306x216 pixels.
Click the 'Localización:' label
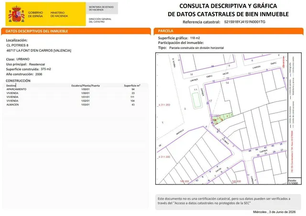pos(17,40)
